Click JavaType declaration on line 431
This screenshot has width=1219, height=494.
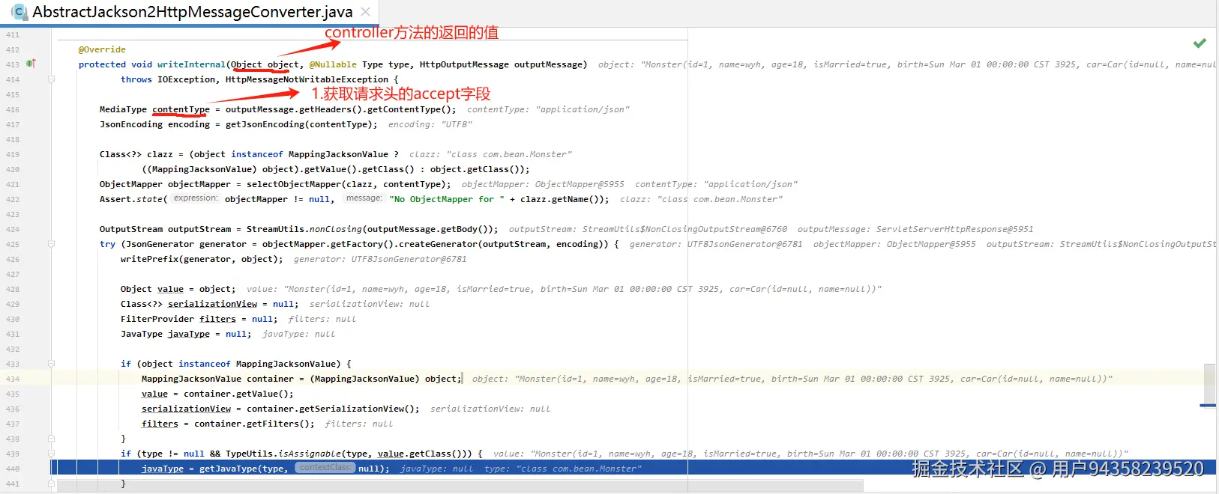[x=142, y=334]
